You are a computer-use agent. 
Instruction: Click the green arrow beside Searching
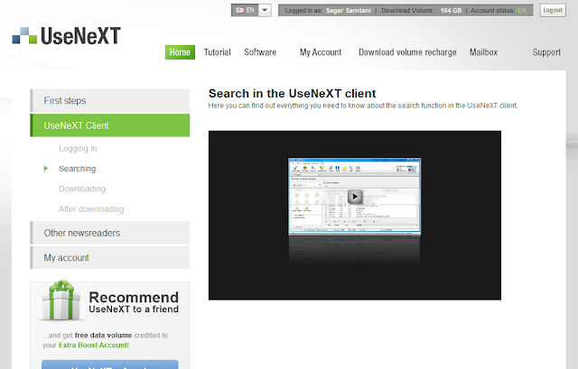pos(46,169)
